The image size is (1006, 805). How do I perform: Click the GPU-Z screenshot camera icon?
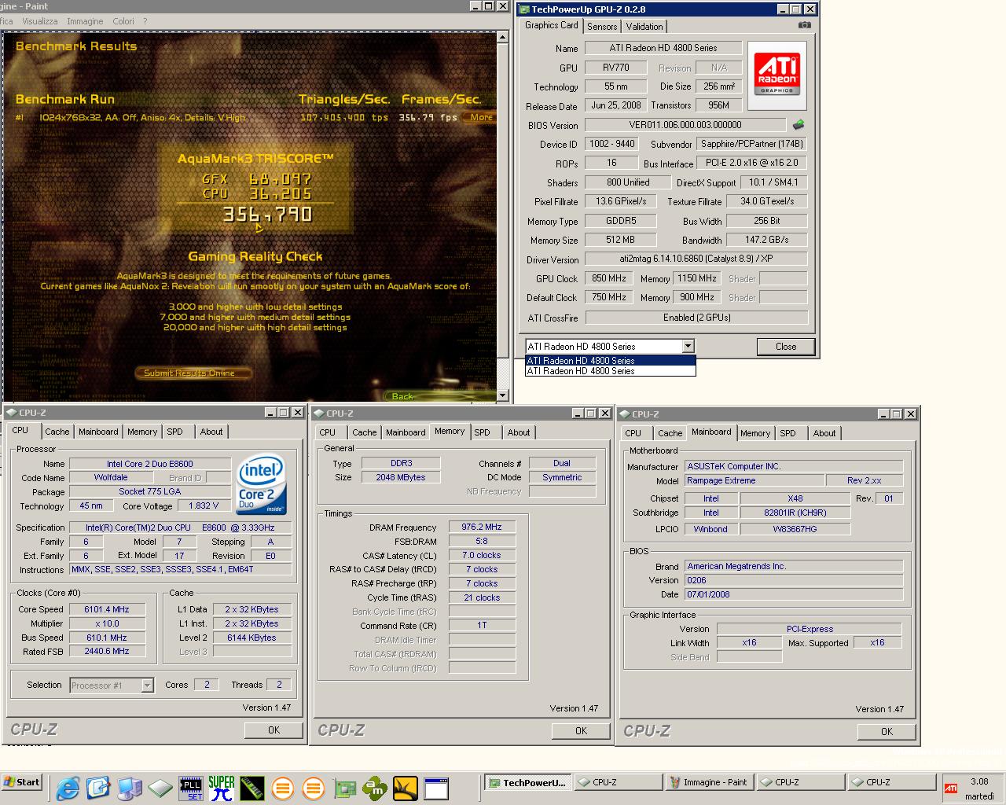click(x=805, y=25)
